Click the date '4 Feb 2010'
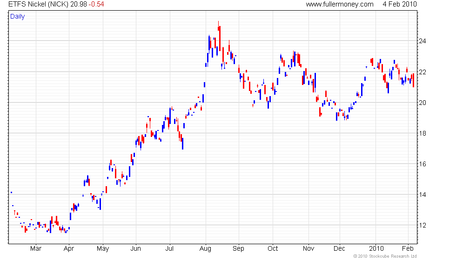Image resolution: width=456 pixels, height=260 pixels. (x=400, y=4)
